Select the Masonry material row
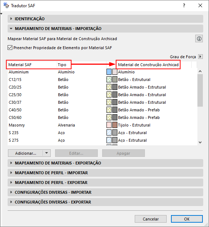This screenshot has width=209, height=227. 103,125
